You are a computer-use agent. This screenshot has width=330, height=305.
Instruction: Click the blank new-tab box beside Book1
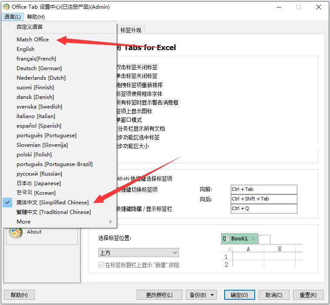click(264, 240)
